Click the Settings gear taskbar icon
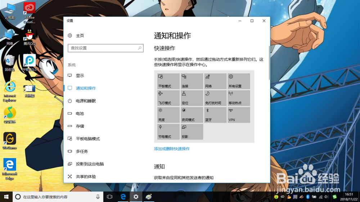The width and height of the screenshot is (360, 202). pos(136,197)
